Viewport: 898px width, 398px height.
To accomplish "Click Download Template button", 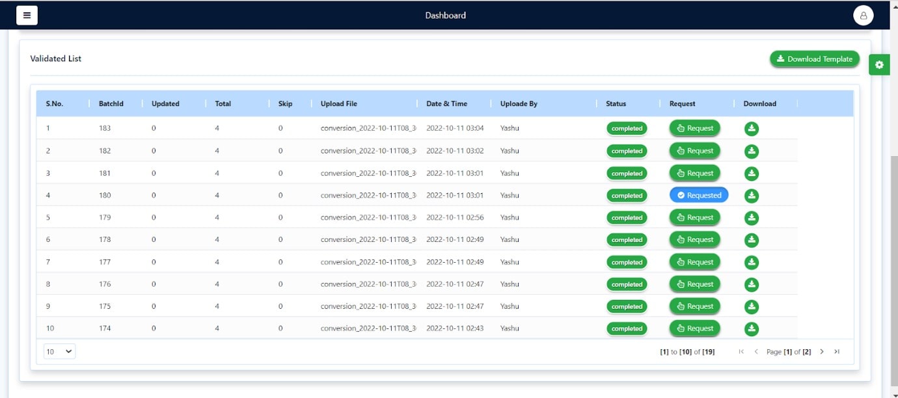I will click(x=815, y=59).
